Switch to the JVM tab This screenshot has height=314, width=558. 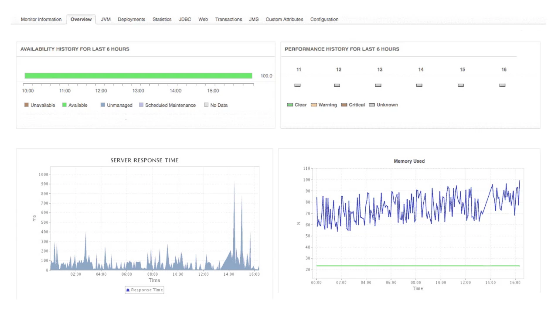pyautogui.click(x=105, y=19)
